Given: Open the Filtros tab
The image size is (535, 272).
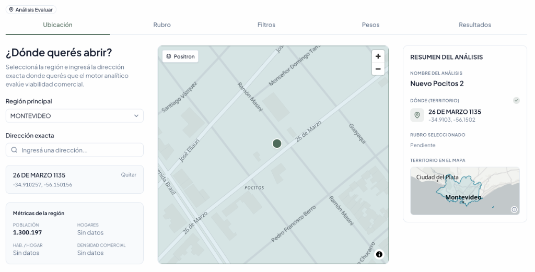Looking at the screenshot, I should point(266,25).
